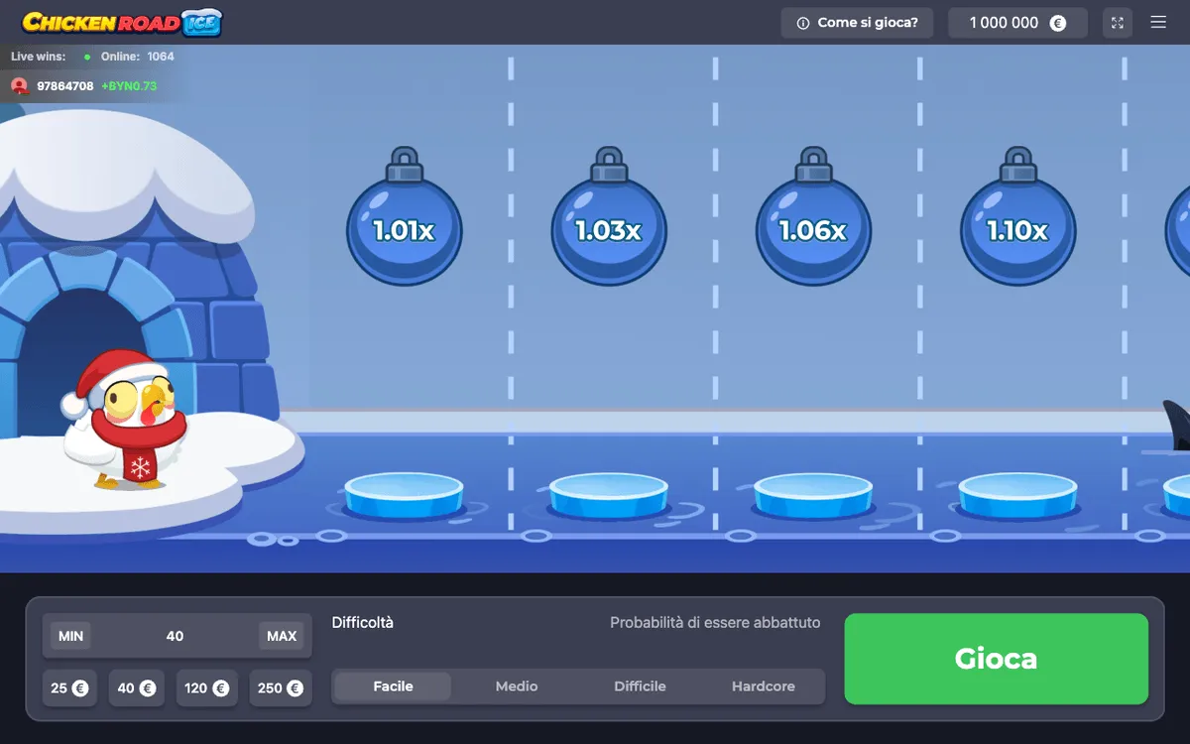Choose the 120 € preset bet
The height and width of the screenshot is (744, 1190).
click(207, 687)
